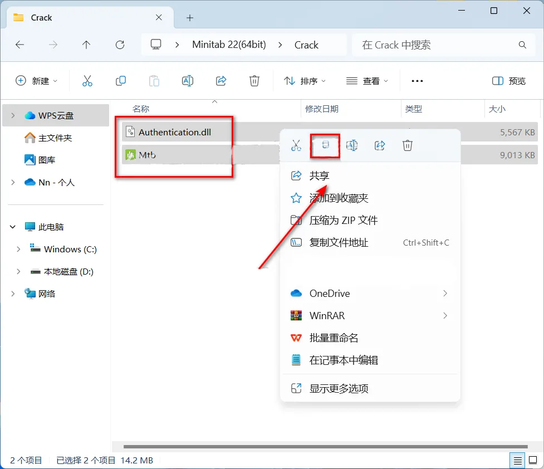Collapse the 此电脑 tree node

(x=13, y=227)
